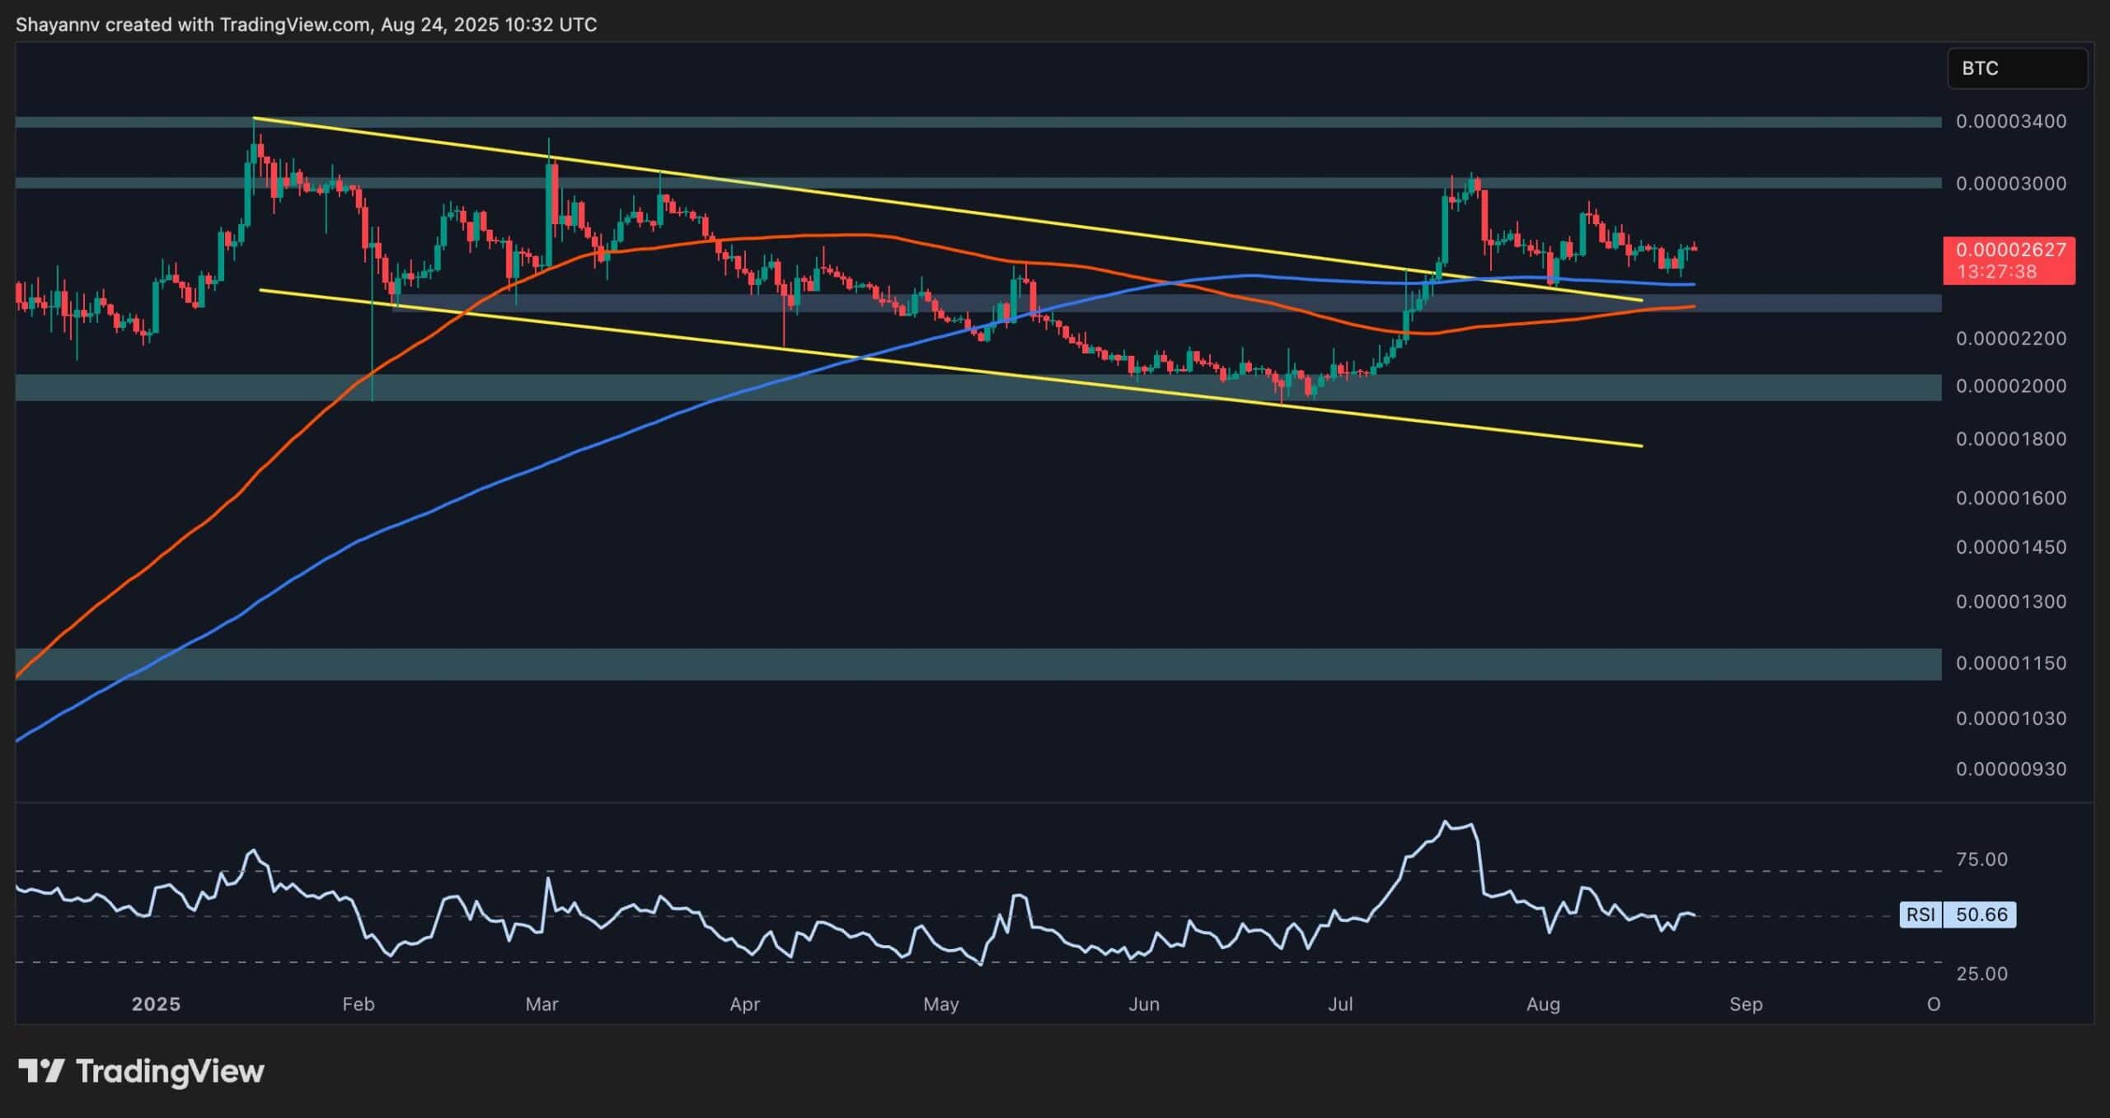Select the 0.00003000 price axis label

[2010, 184]
